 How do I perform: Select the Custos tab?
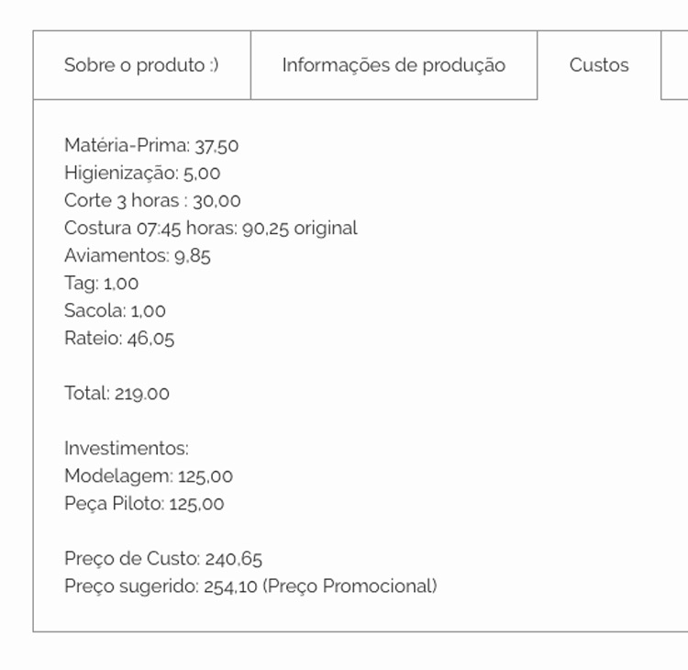[x=599, y=65]
